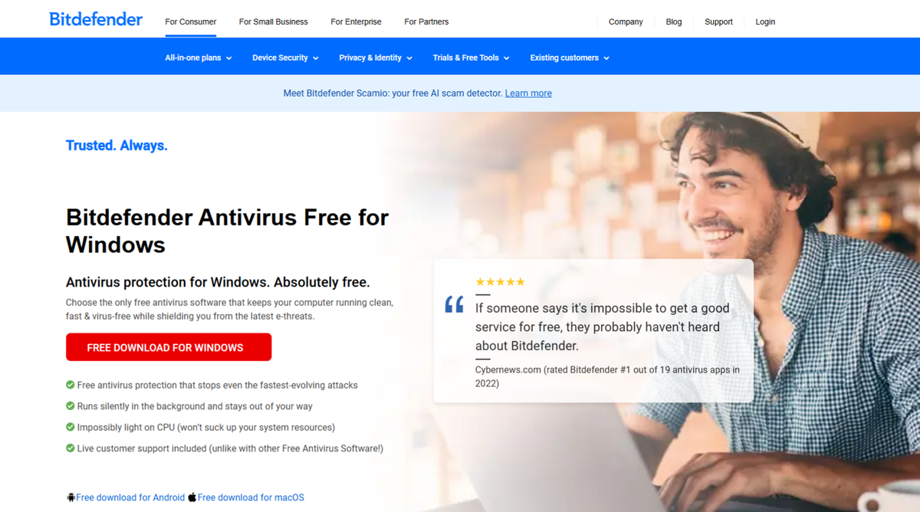Screen dimensions: 920x512
Task: Click the blue quotation mark icon
Action: (455, 304)
